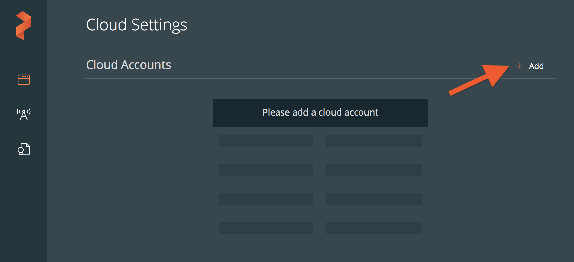Click the third row left placeholder bar
Viewport: 574px width, 262px height.
266,199
